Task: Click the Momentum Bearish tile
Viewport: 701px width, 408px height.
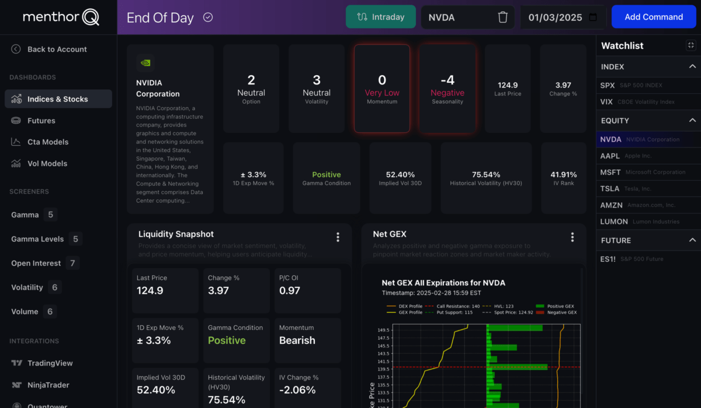Action: click(x=307, y=340)
